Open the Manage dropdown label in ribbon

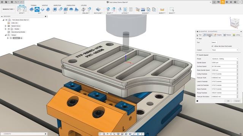145,13
